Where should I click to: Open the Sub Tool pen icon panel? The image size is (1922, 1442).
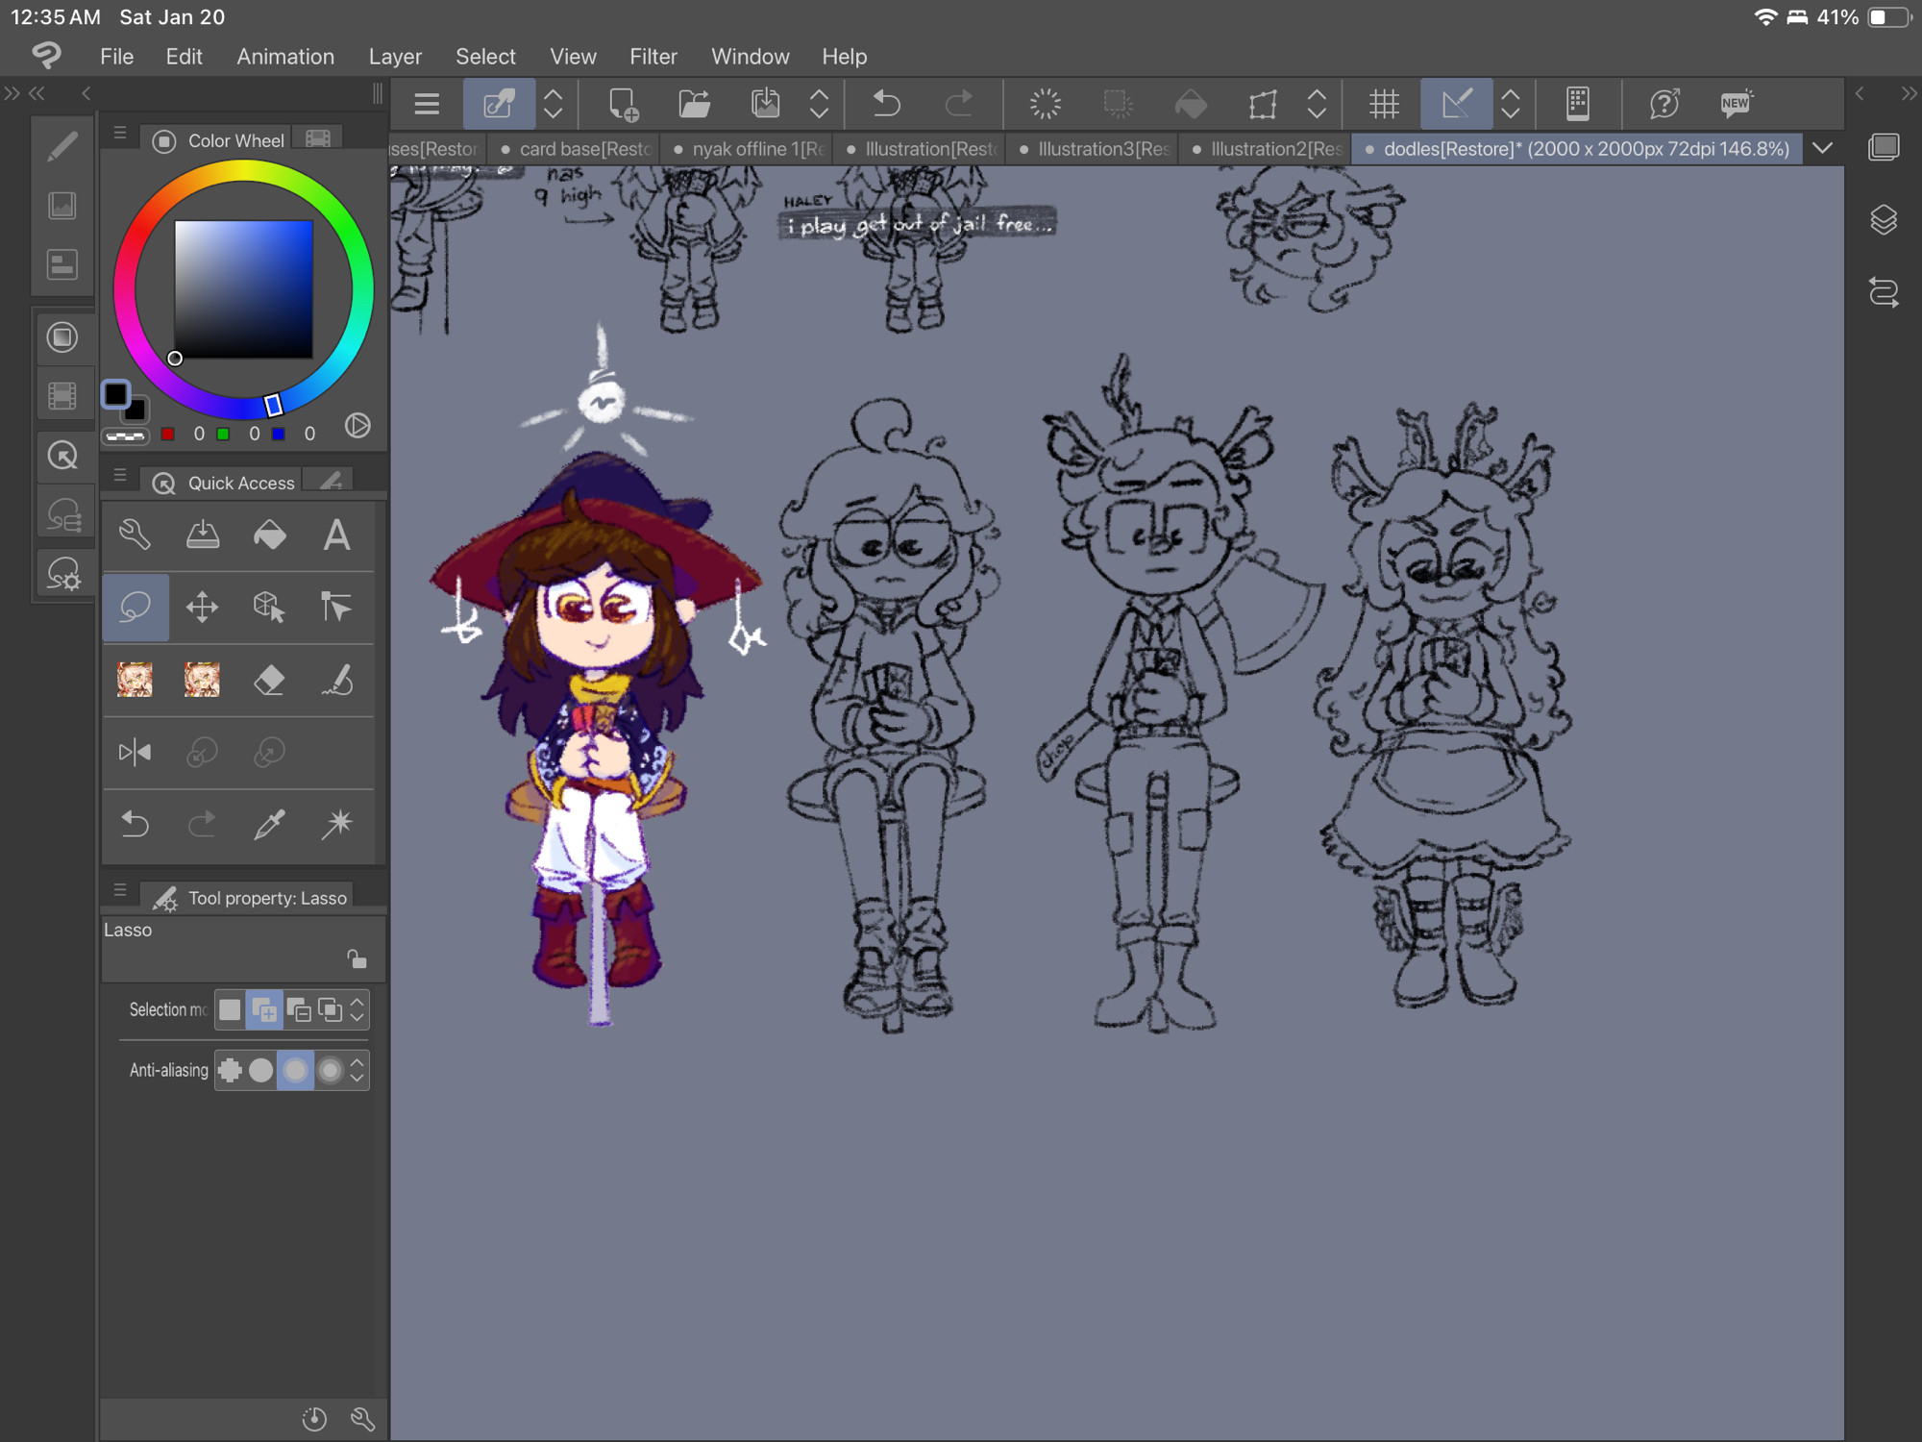tap(62, 146)
